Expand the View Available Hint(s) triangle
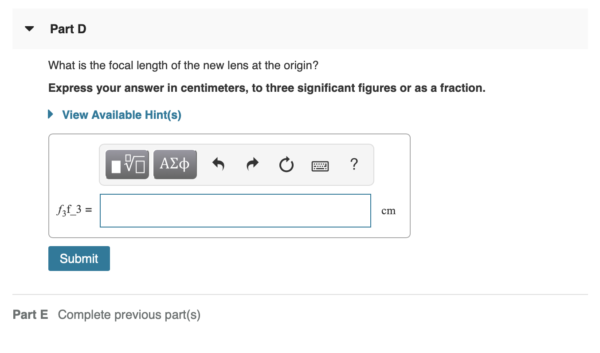 (51, 115)
